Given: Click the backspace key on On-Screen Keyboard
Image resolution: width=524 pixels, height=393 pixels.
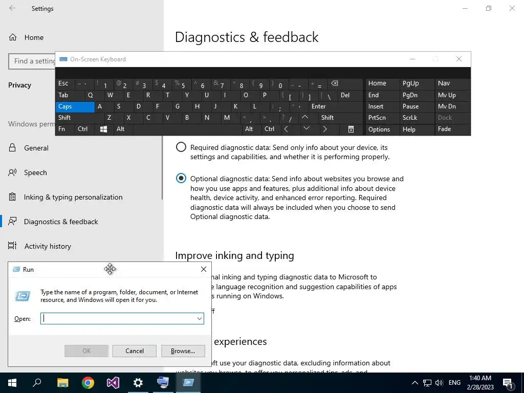Looking at the screenshot, I should click(x=334, y=83).
